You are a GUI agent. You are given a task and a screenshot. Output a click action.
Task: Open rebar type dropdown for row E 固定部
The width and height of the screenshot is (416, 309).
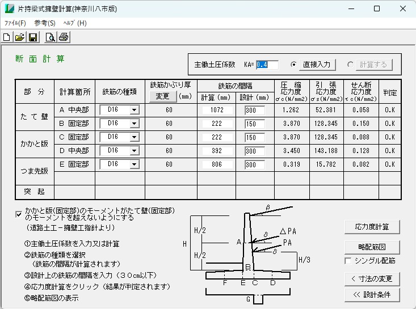134,164
